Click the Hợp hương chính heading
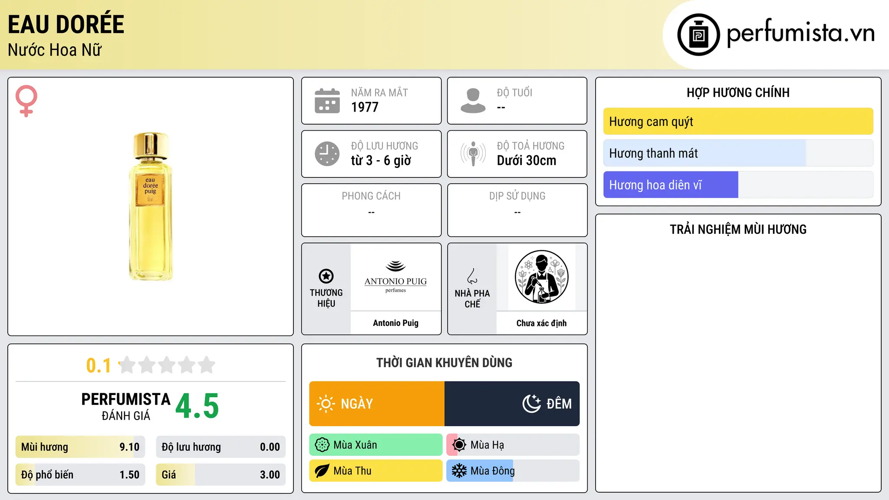 pos(738,92)
